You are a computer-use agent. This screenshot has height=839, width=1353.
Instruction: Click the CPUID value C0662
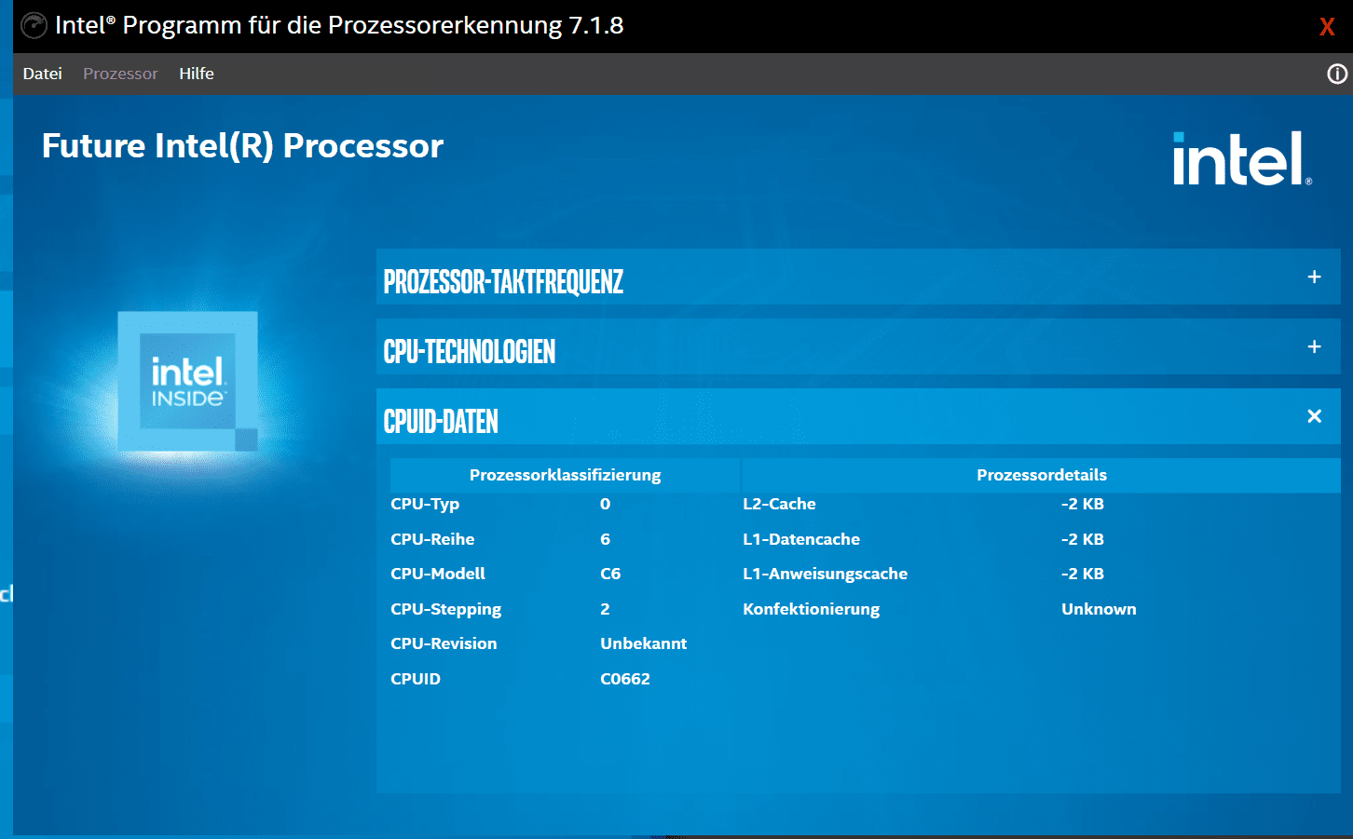(625, 679)
